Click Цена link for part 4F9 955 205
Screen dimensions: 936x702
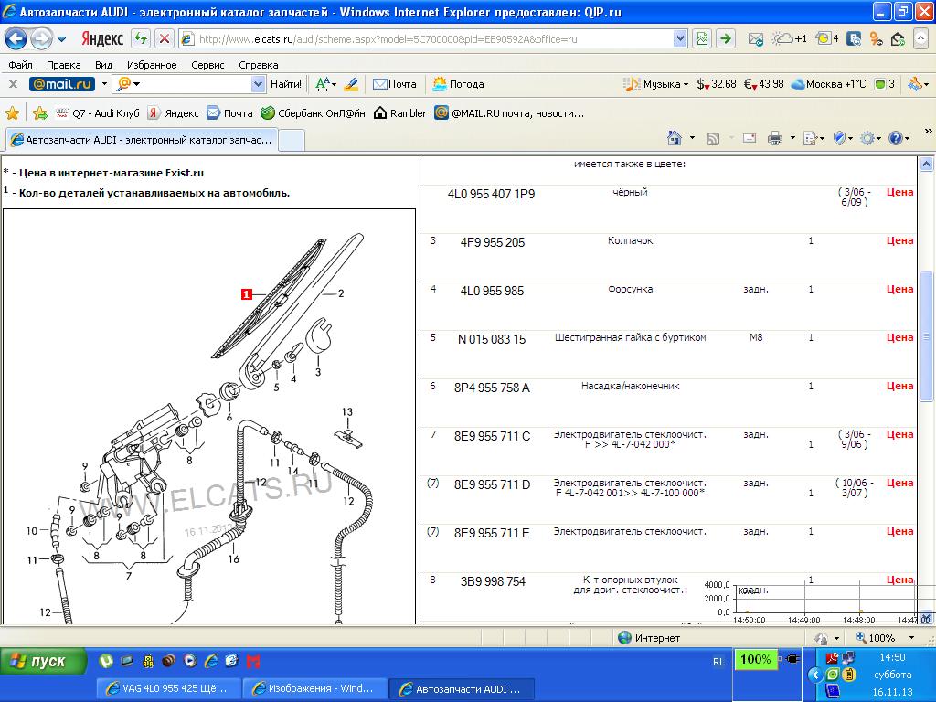[899, 240]
